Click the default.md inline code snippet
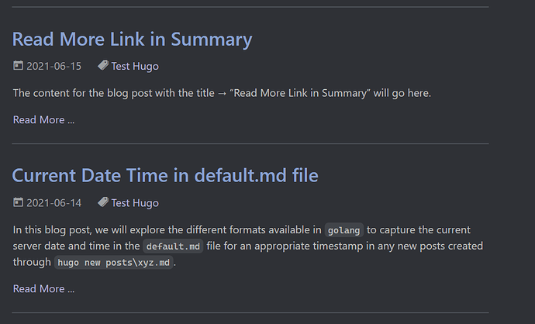The height and width of the screenshot is (324, 535). 173,246
